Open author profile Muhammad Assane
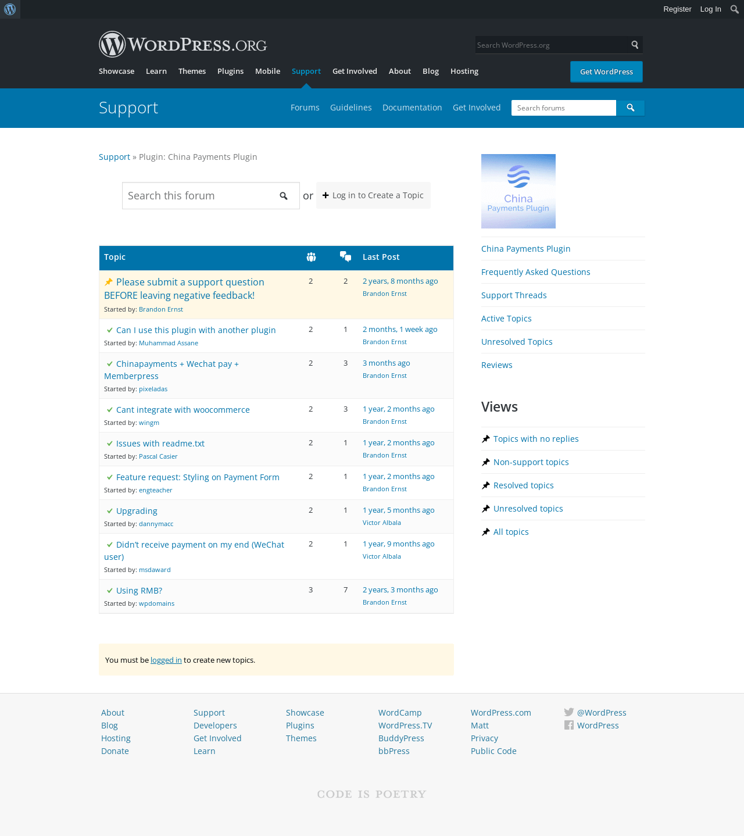The height and width of the screenshot is (836, 744). pyautogui.click(x=169, y=343)
